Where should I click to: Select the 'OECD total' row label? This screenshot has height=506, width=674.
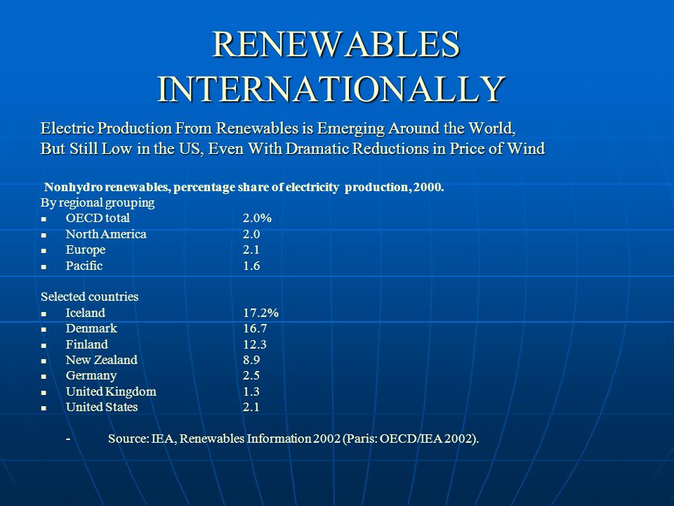(x=98, y=218)
